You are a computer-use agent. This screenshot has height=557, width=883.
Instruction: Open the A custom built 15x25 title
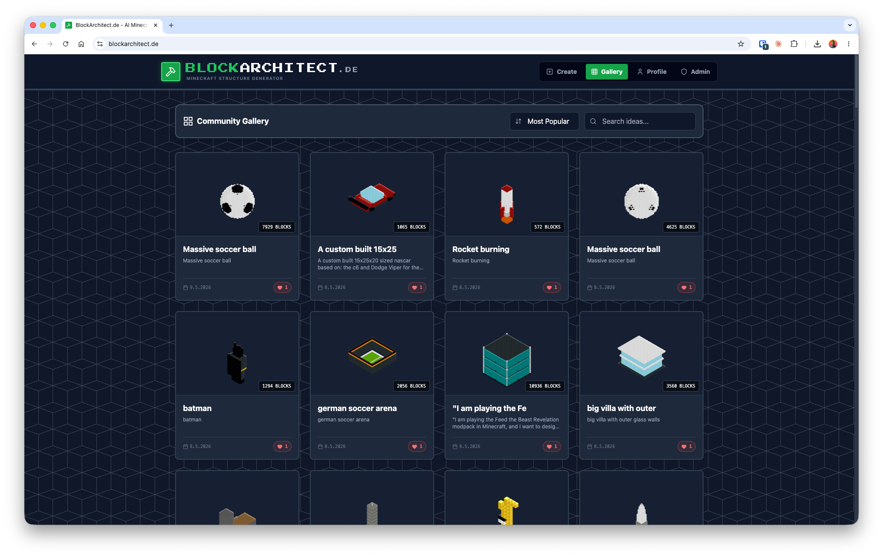pyautogui.click(x=357, y=249)
